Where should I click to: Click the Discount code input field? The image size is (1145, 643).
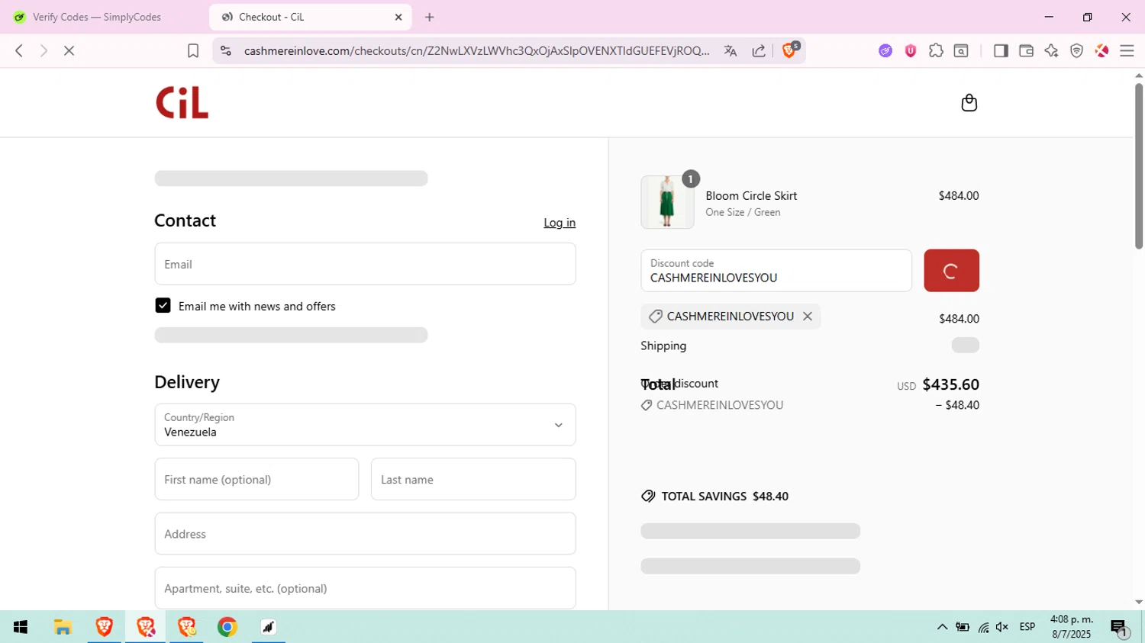pyautogui.click(x=776, y=271)
